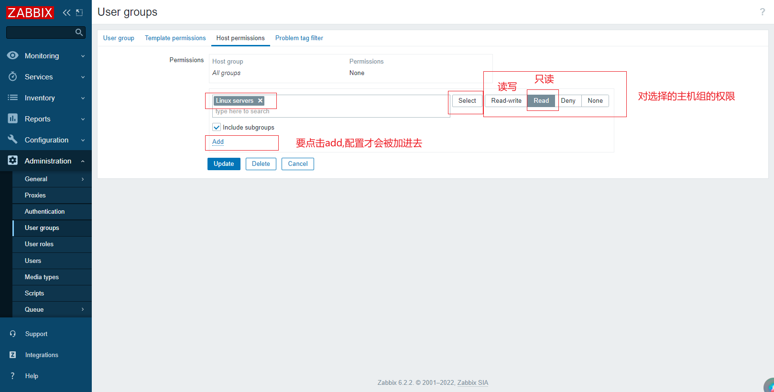Click the Support headset icon
The width and height of the screenshot is (774, 392).
[x=13, y=334]
